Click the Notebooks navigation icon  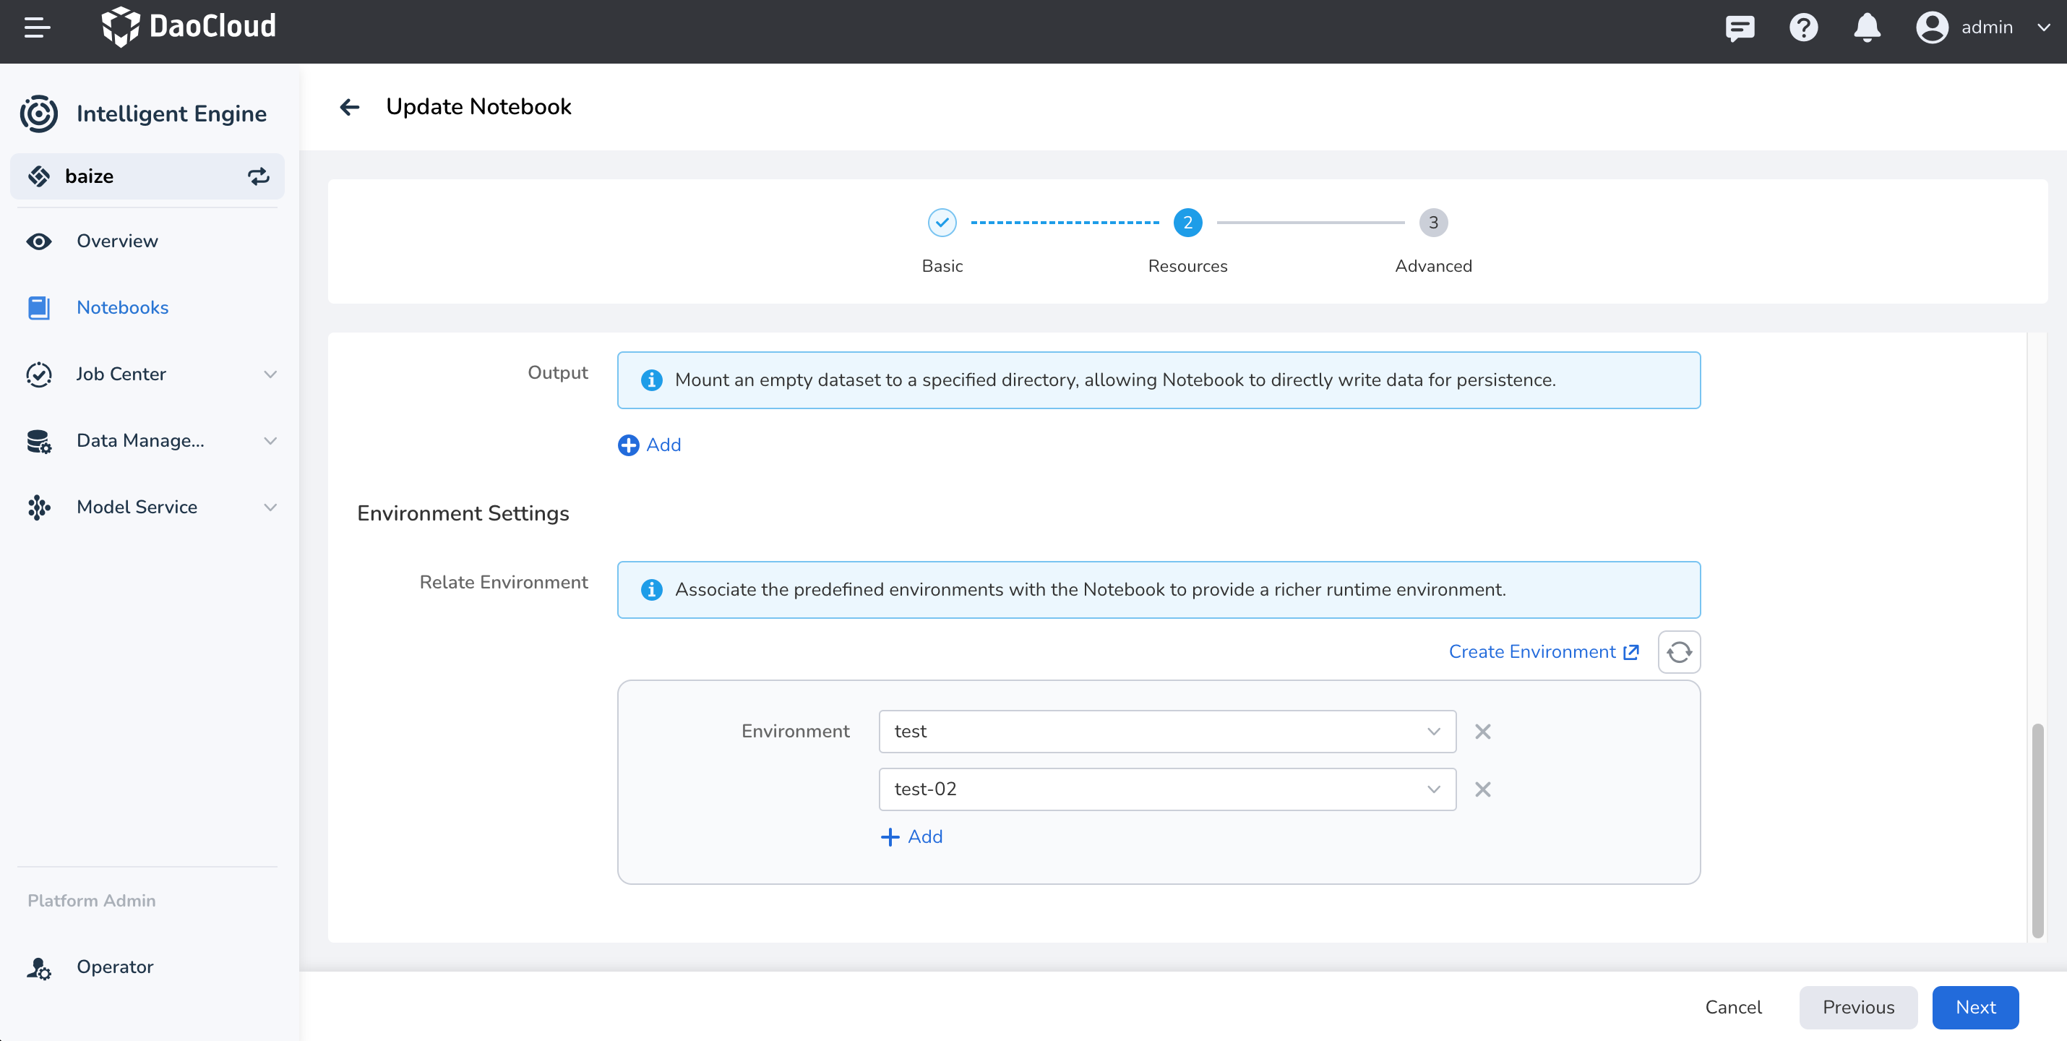(38, 308)
